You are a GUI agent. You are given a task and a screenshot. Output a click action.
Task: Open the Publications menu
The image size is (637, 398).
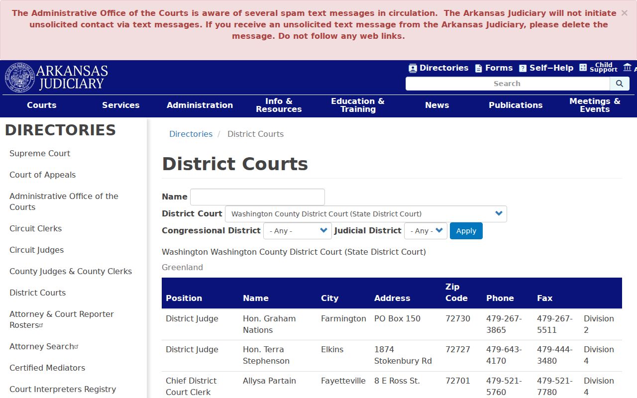[516, 105]
